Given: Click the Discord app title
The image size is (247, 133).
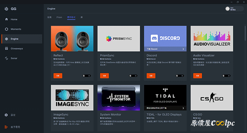Looking at the screenshot, I should point(152,55).
